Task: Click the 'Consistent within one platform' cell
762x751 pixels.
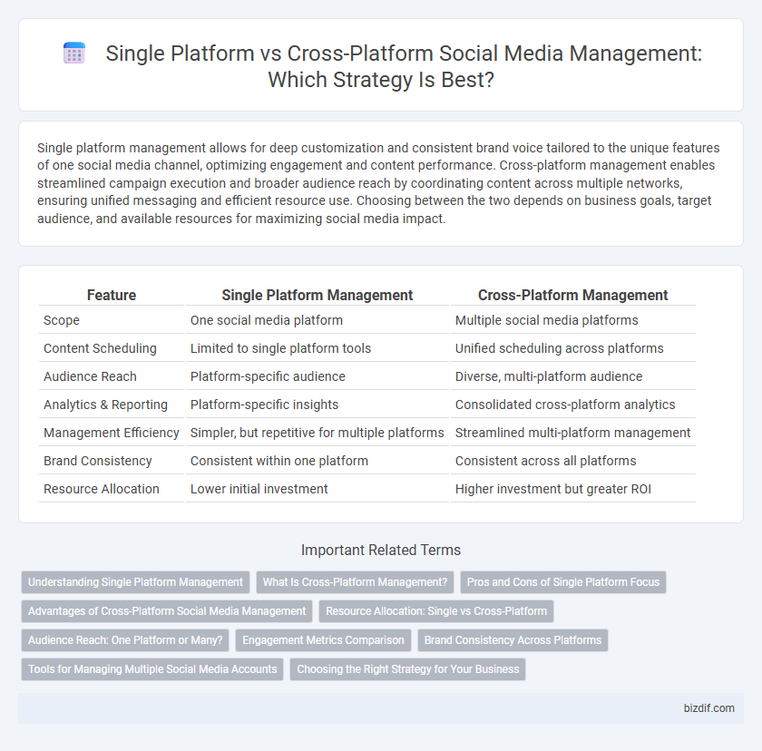Action: click(279, 461)
